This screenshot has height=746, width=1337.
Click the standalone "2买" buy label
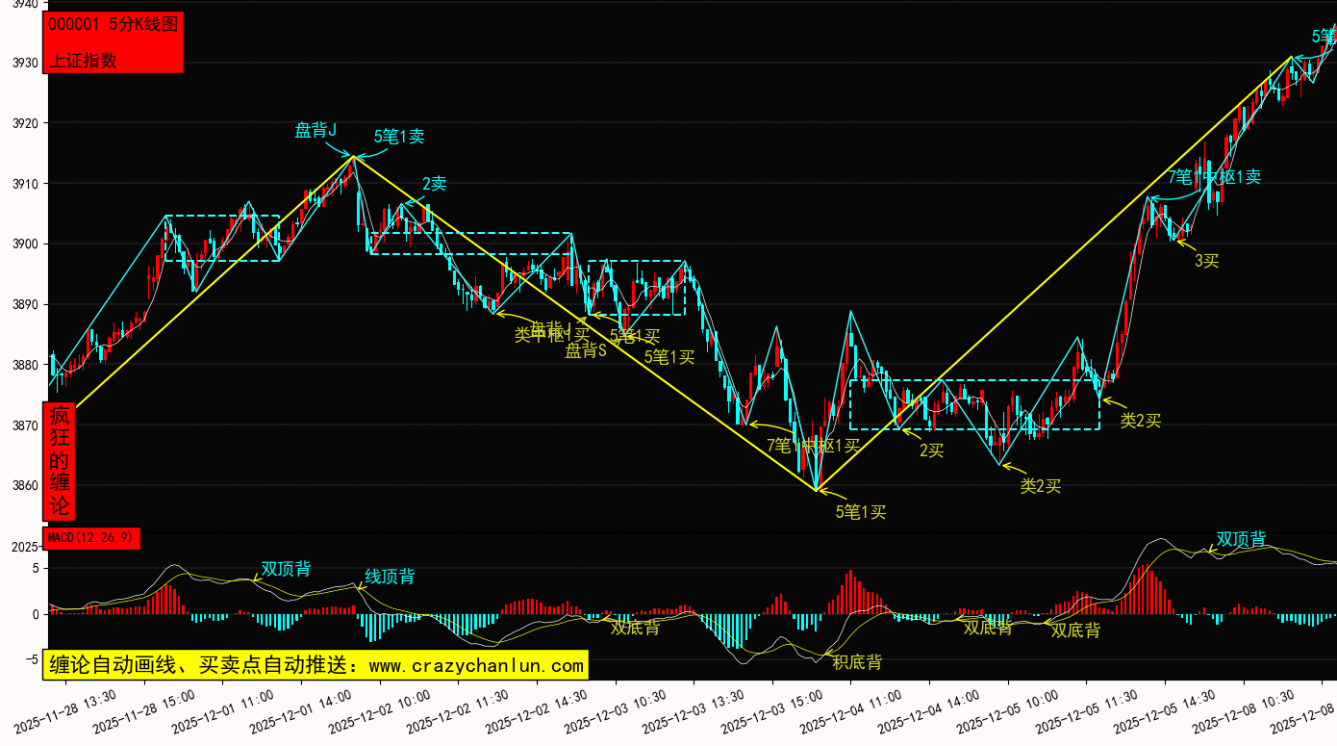tap(931, 450)
